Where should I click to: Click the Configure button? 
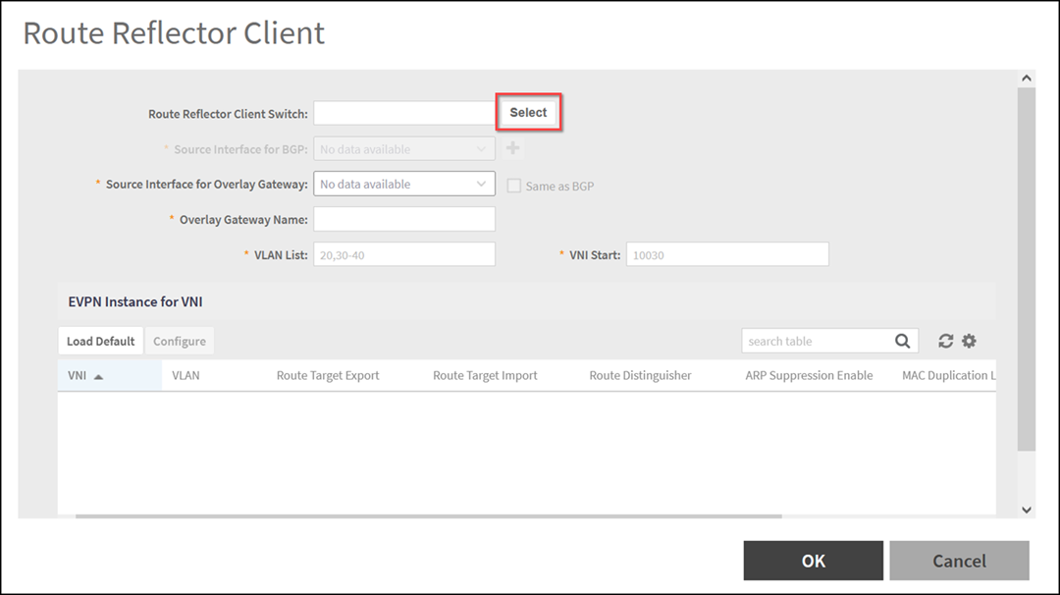[180, 341]
